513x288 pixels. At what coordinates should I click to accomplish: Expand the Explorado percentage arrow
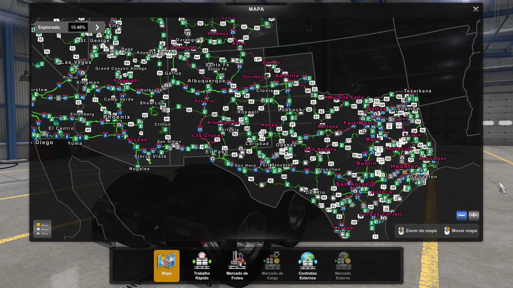coord(97,27)
